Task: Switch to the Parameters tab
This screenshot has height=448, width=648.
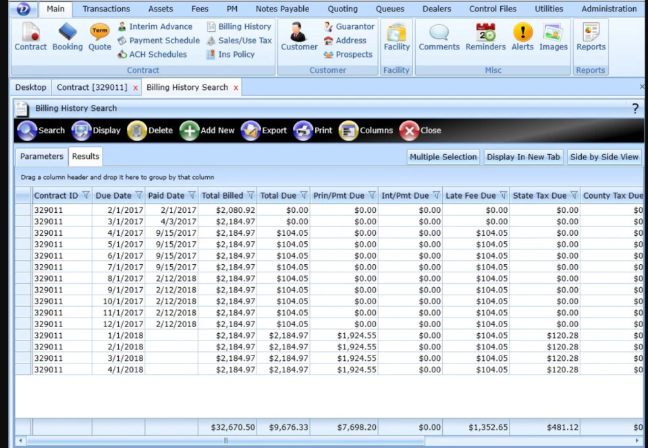Action: click(x=42, y=156)
